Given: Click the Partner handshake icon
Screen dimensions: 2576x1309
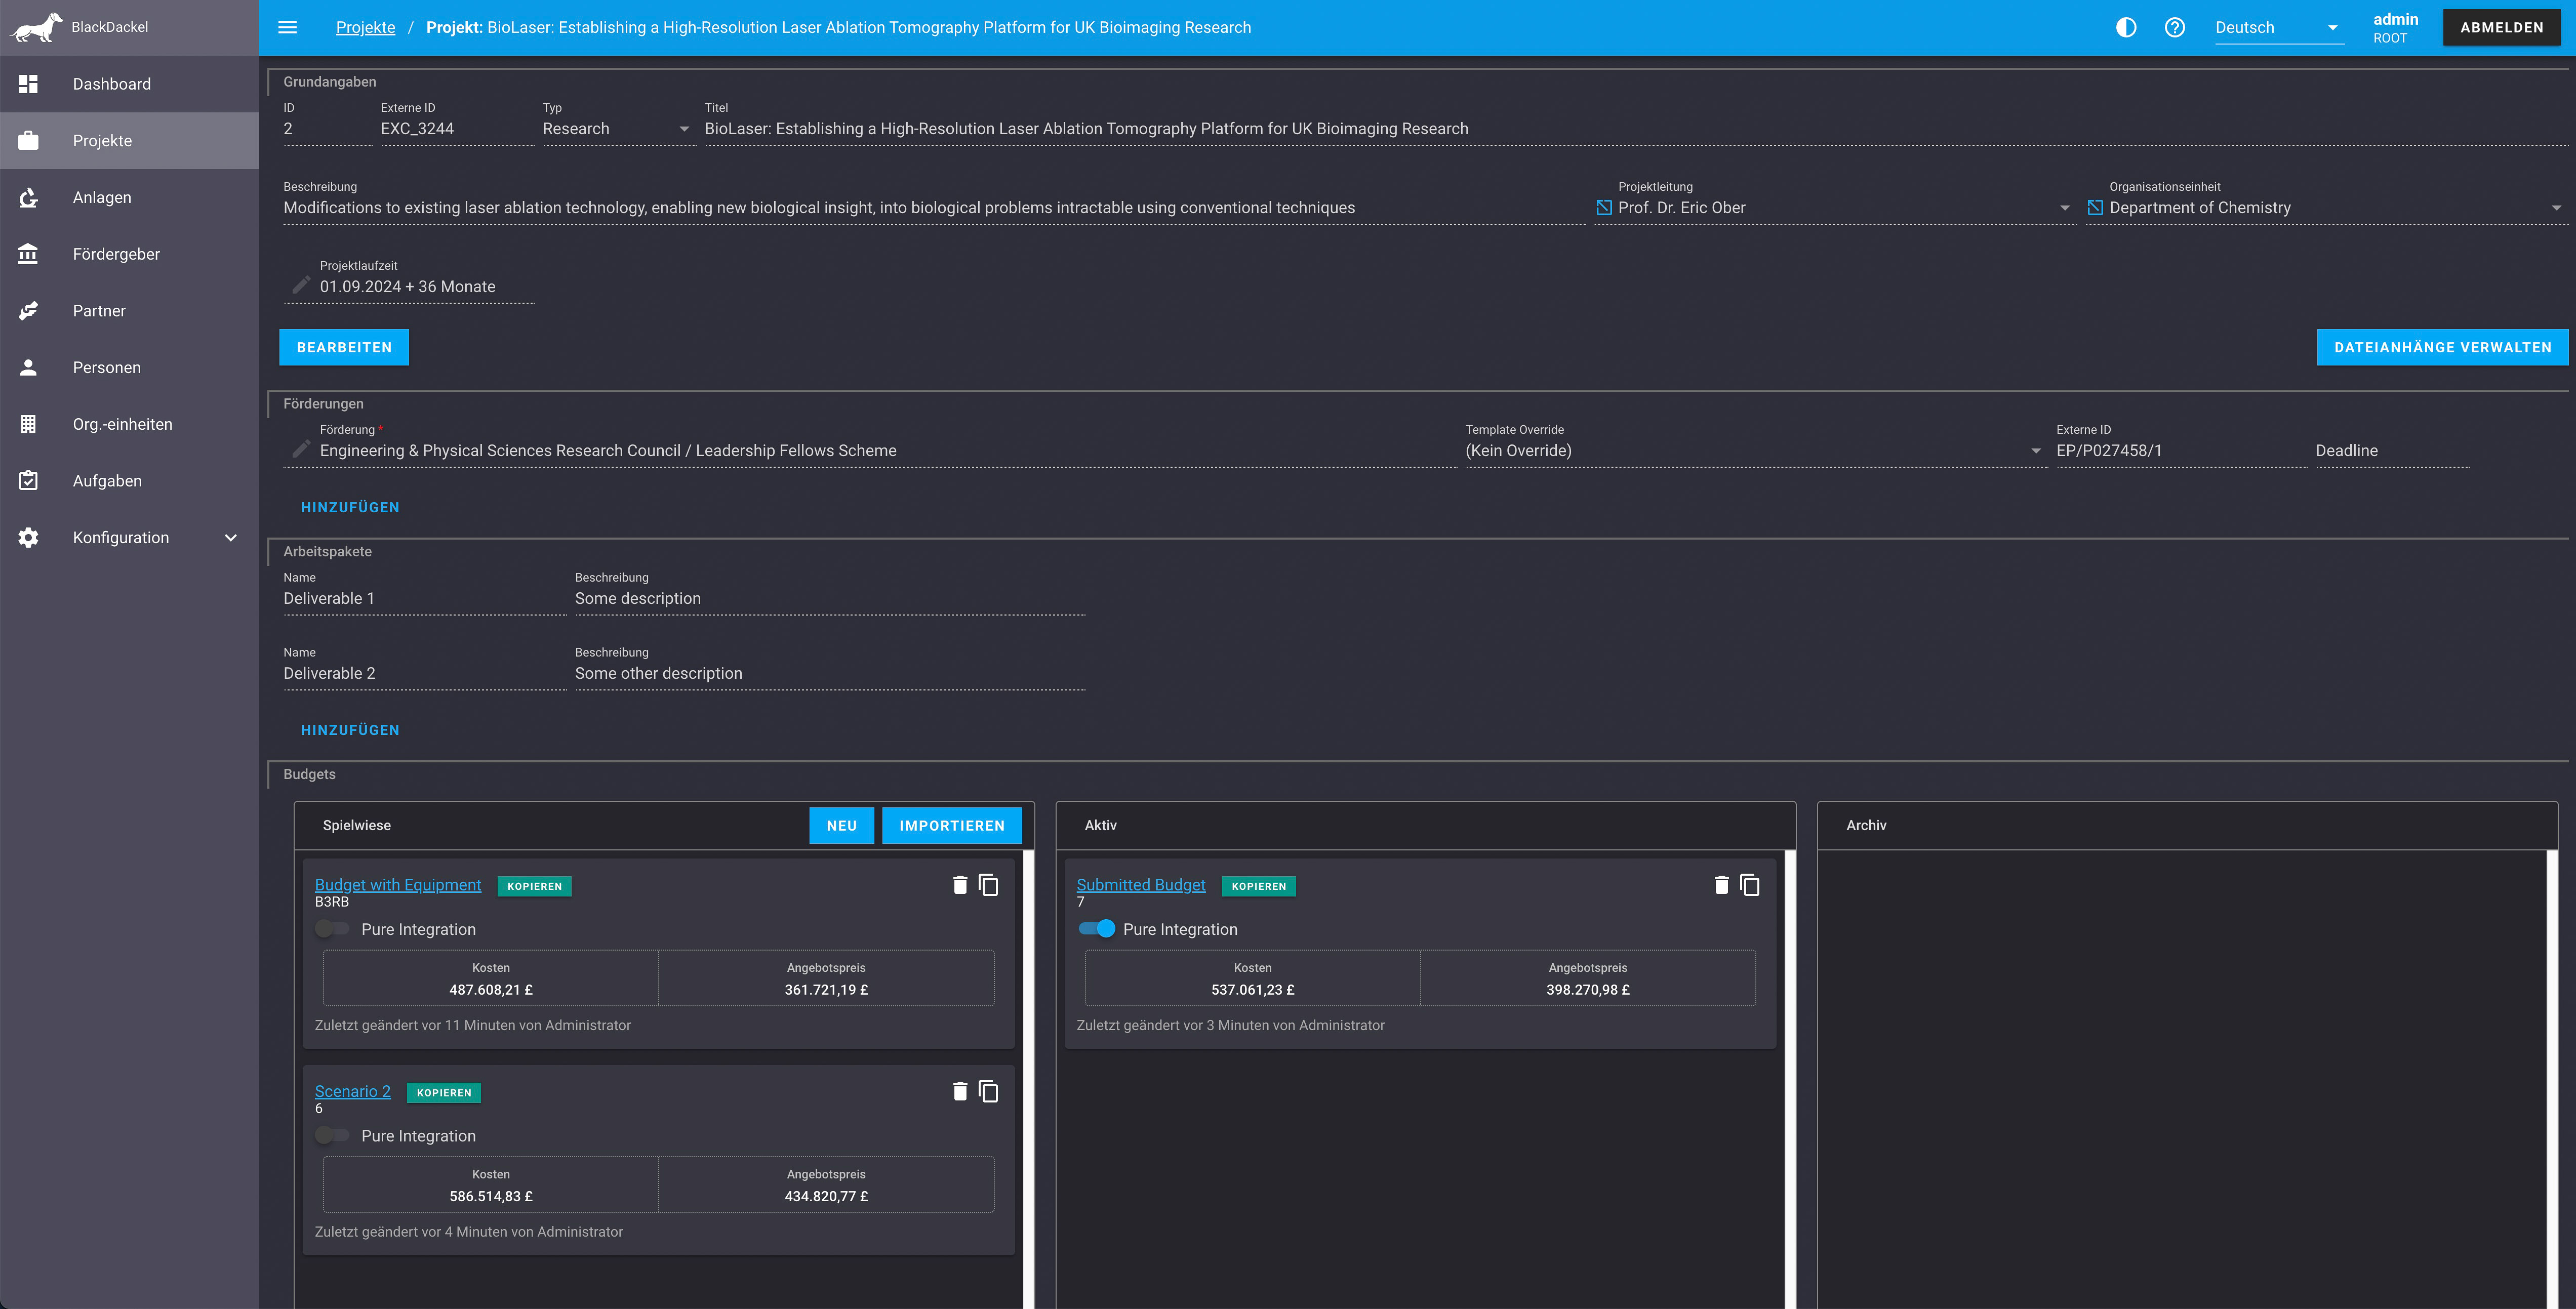Looking at the screenshot, I should click(28, 310).
